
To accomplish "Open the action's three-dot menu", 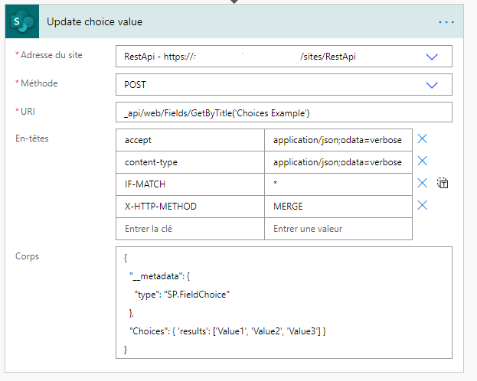I will coord(446,22).
